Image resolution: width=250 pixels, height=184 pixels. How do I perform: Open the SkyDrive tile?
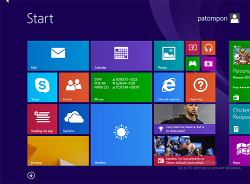(x=74, y=119)
